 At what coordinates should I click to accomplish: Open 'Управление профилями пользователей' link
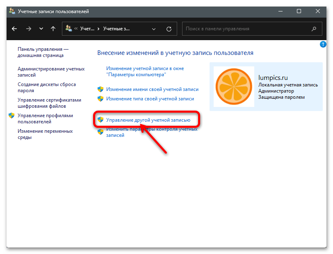point(45,118)
